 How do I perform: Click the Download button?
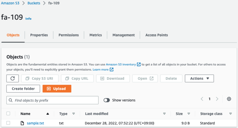click(x=112, y=78)
